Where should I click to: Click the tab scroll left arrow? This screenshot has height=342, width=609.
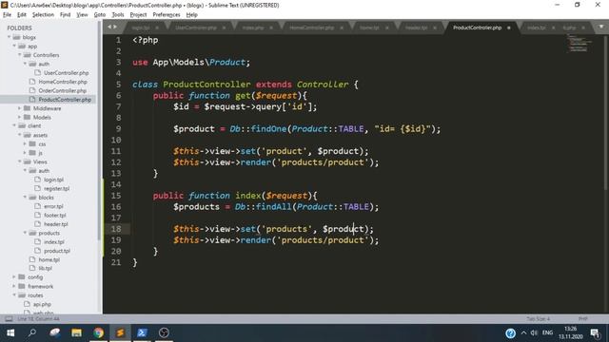click(x=109, y=27)
